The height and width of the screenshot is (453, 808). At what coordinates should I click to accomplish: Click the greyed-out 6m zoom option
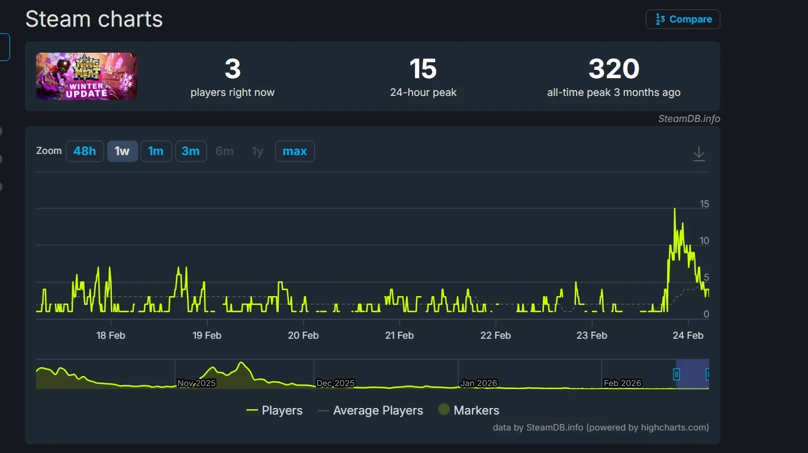[x=224, y=151]
